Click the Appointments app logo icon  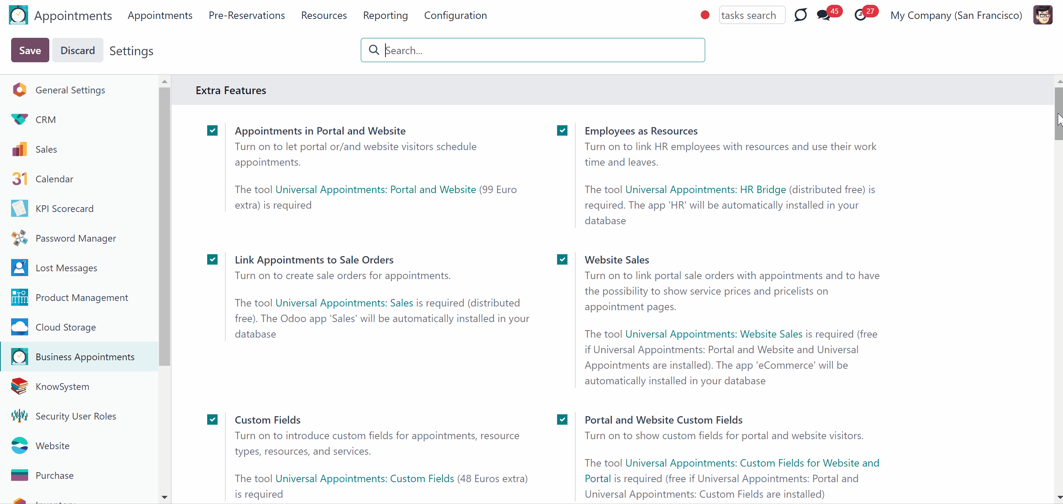point(18,15)
